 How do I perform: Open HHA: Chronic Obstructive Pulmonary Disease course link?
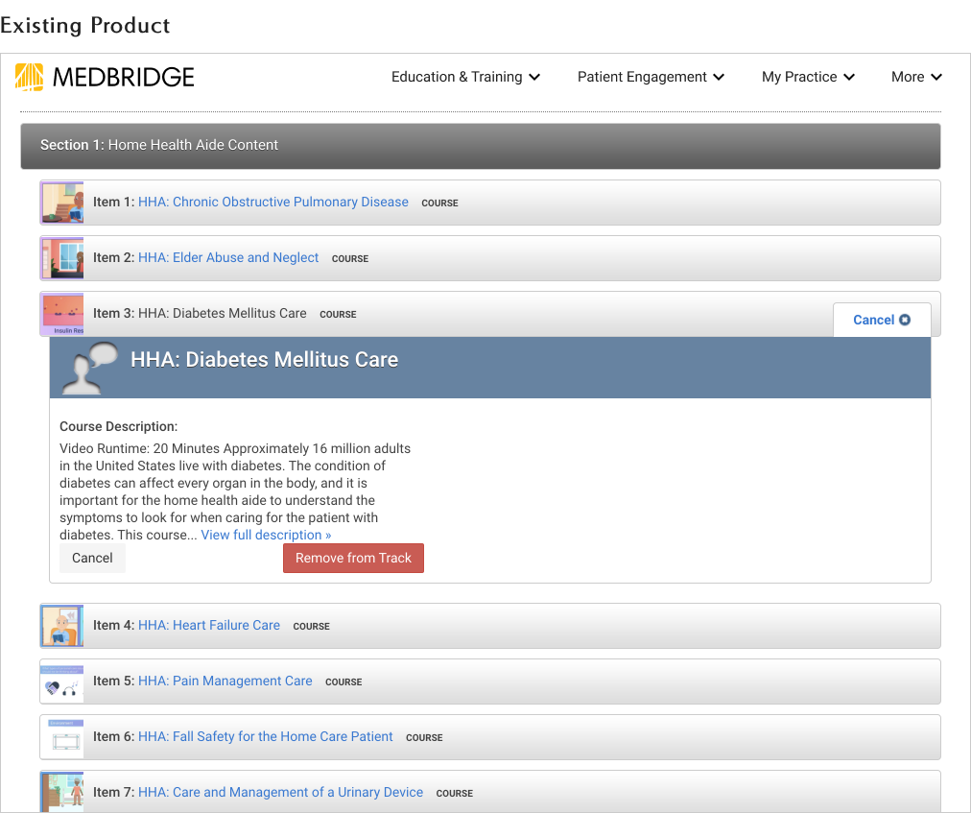tap(273, 202)
